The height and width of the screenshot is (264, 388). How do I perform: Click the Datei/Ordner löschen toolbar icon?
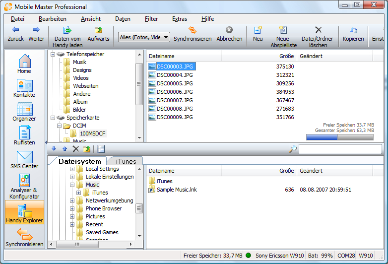click(x=318, y=30)
